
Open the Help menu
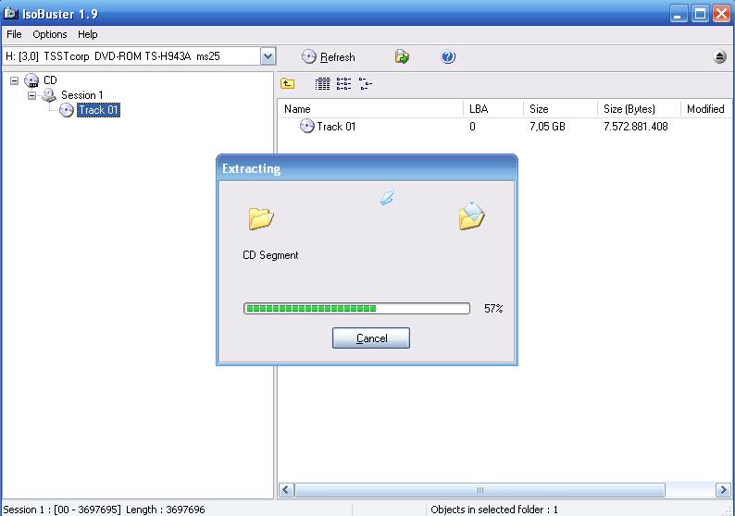click(88, 34)
